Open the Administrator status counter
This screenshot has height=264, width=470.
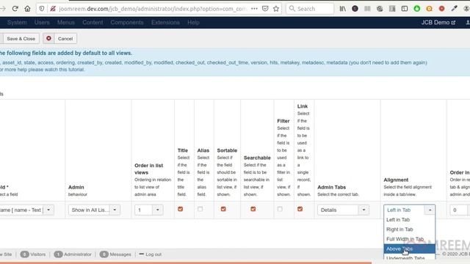73,254
